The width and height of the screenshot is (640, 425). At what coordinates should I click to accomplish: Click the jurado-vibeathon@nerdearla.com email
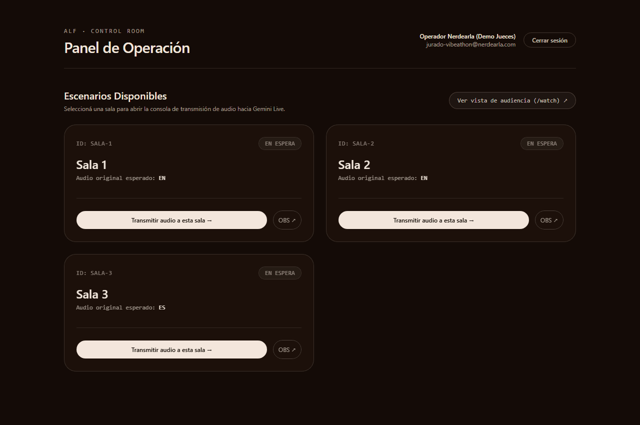click(x=470, y=44)
